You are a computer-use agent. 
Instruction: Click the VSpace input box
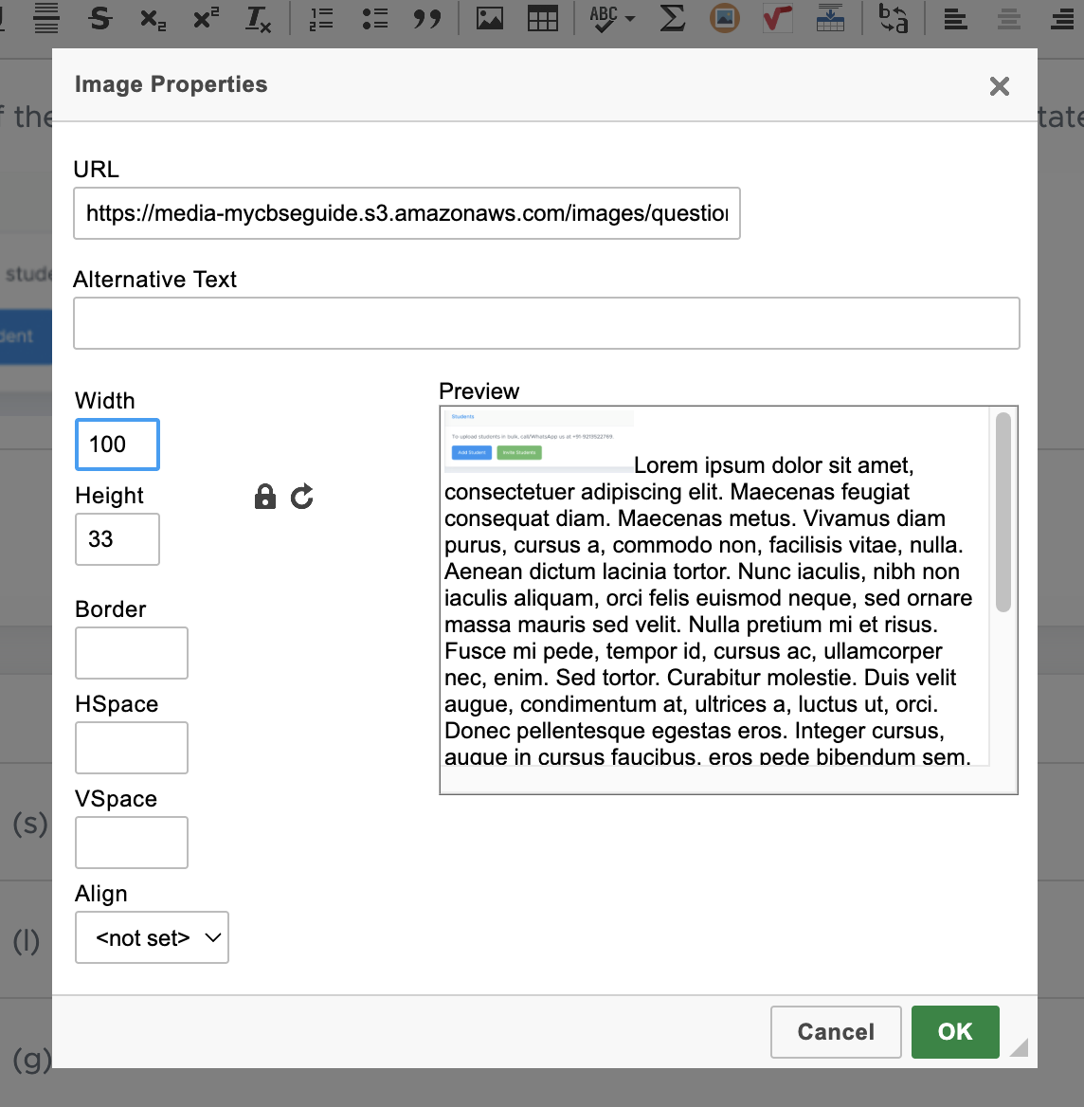pos(132,843)
